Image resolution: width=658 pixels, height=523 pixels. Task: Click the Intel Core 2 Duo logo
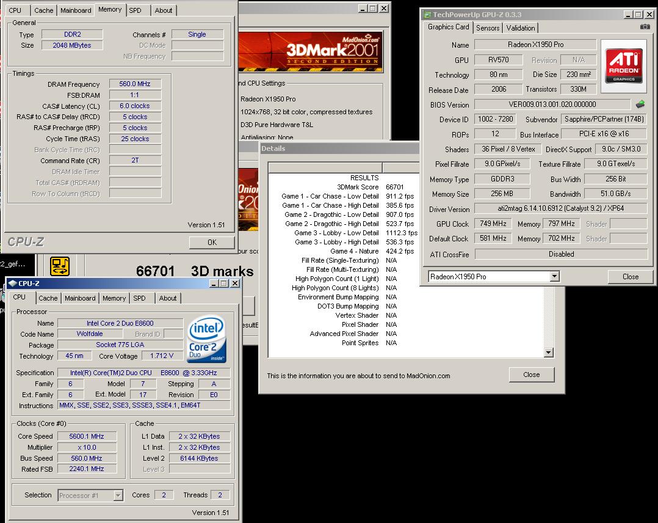click(206, 340)
